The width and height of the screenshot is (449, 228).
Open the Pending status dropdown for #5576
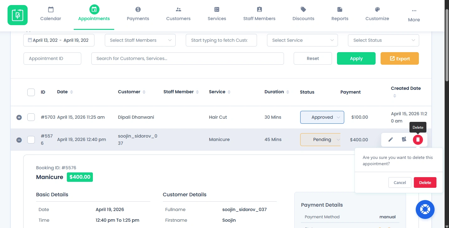coord(321,140)
